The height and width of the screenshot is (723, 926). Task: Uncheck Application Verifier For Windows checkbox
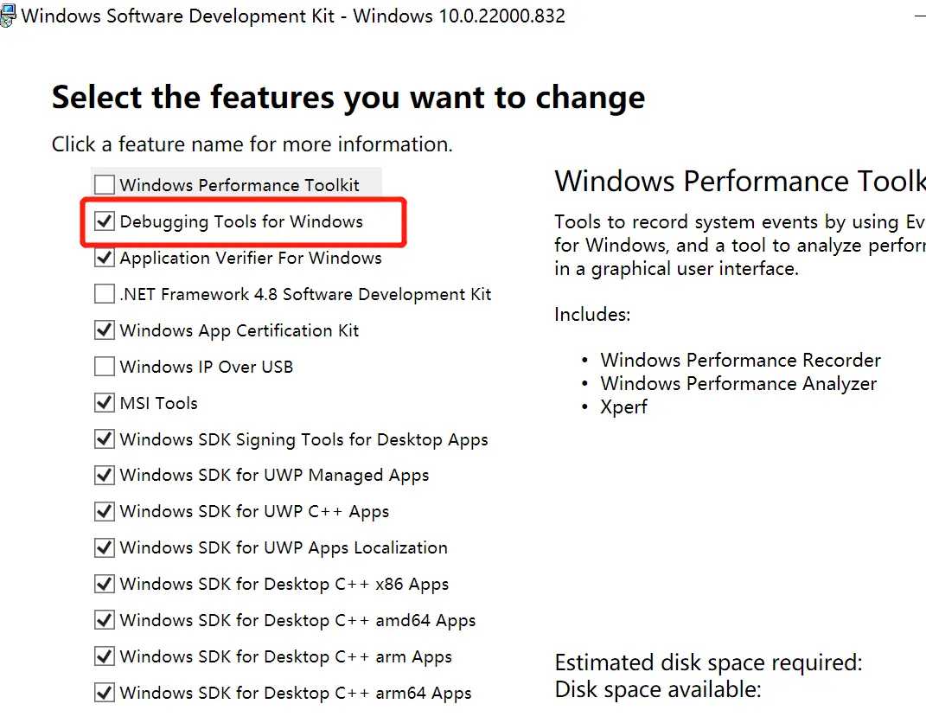point(105,258)
